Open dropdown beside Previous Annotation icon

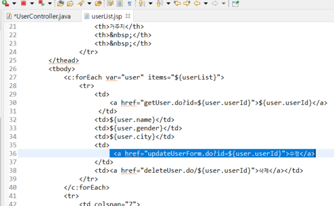(168, 3)
